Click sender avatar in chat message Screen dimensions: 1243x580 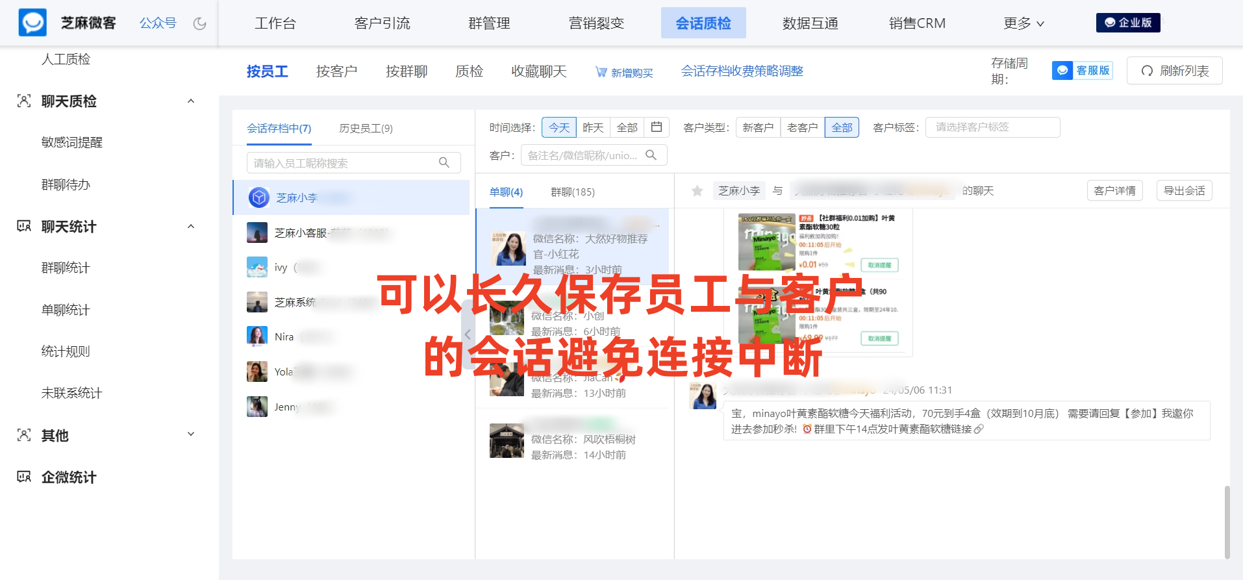coord(703,396)
